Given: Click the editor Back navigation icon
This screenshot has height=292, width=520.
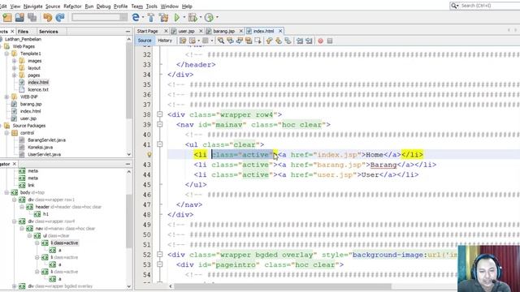Looking at the screenshot, I should pos(193,41).
